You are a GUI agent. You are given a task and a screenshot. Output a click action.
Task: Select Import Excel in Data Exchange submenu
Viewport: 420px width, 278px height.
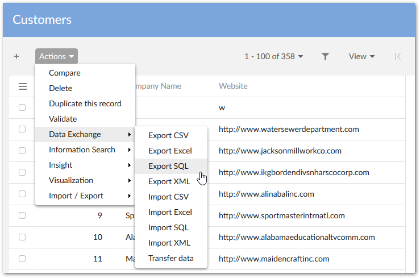[170, 212]
